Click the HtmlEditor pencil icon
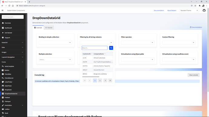The image size is (209, 117). tap(3, 105)
